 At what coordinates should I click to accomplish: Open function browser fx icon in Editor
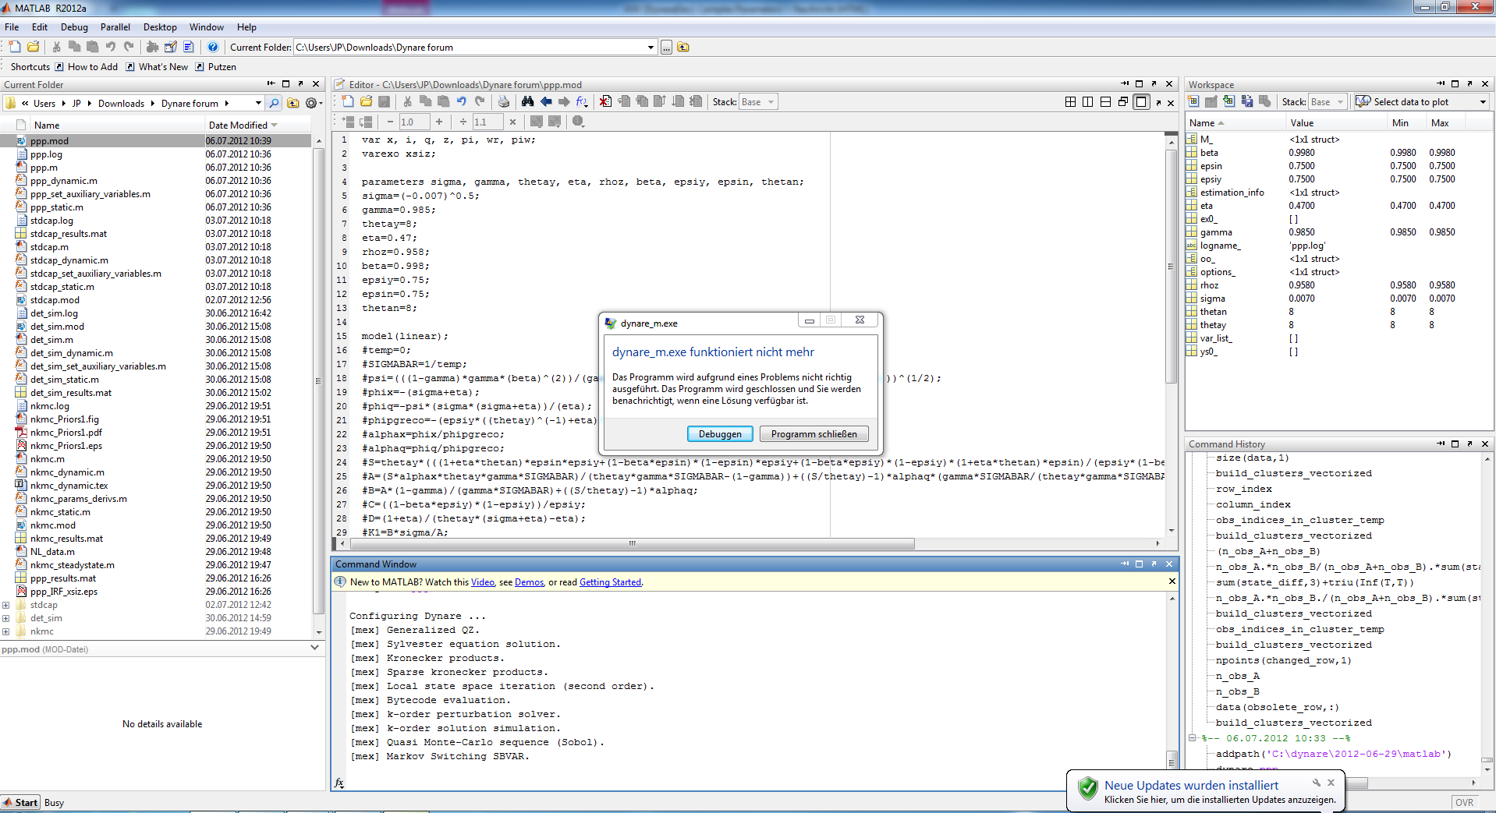(582, 102)
